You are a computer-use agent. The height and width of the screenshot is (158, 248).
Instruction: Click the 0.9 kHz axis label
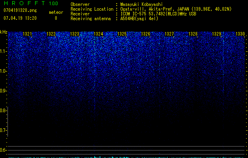pos(3,91)
